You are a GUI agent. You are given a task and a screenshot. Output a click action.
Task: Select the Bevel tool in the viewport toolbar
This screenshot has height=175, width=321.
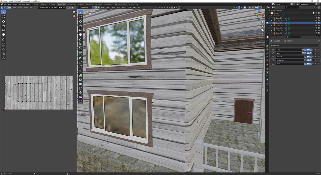80,62
